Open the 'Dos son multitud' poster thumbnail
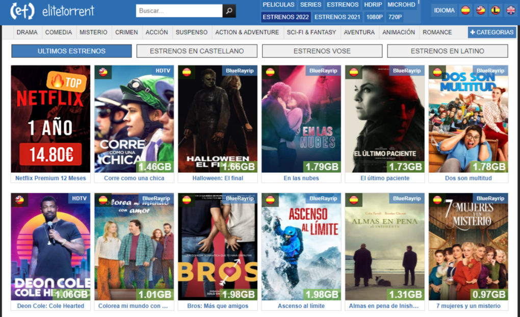This screenshot has height=317, width=520. pyautogui.click(x=468, y=119)
